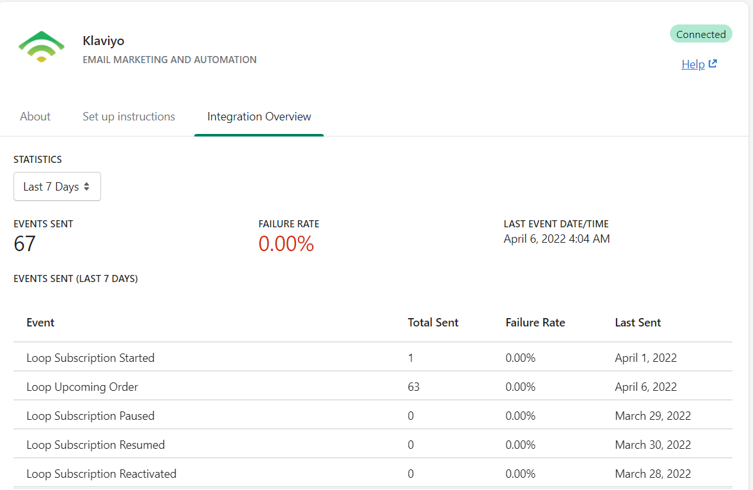
Task: Select the Loop Subscription Resumed row
Action: click(x=373, y=444)
